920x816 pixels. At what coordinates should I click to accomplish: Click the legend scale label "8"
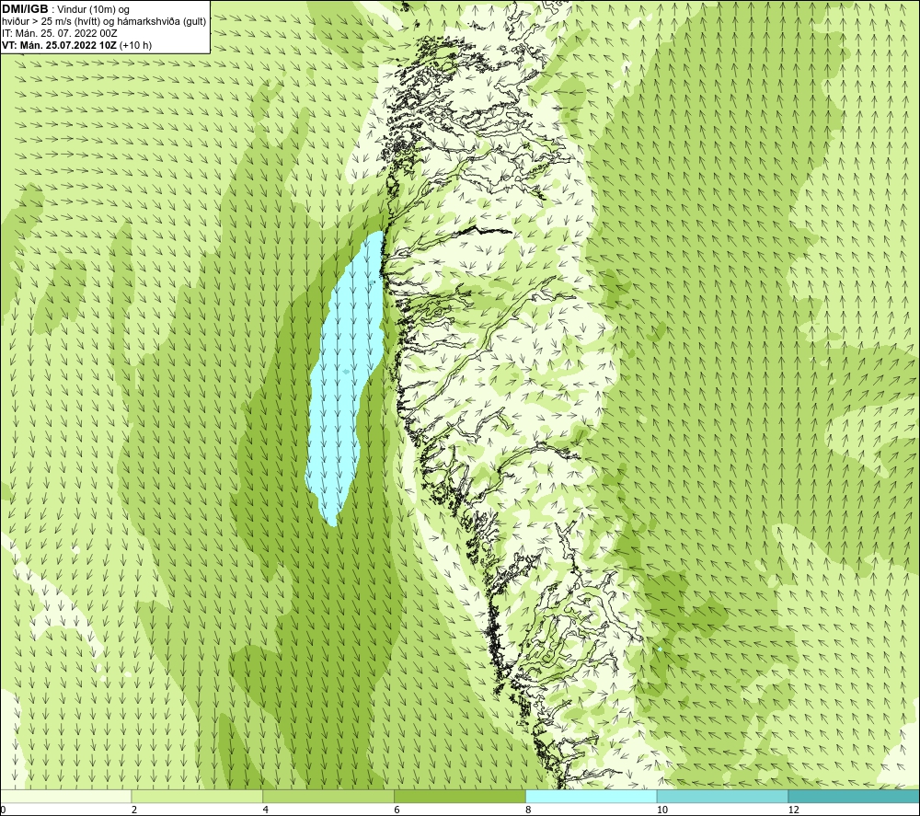(x=529, y=810)
